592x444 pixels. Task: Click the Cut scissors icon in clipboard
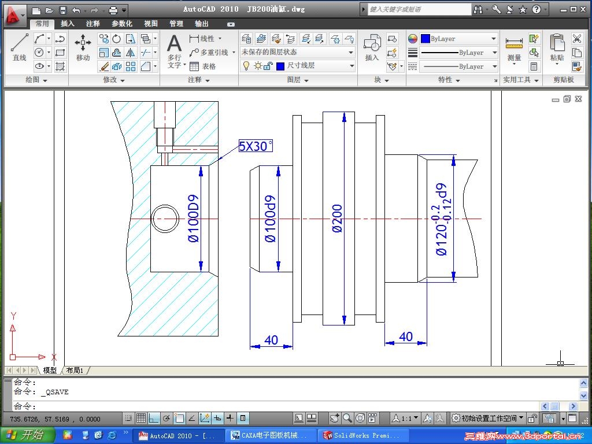(x=577, y=39)
